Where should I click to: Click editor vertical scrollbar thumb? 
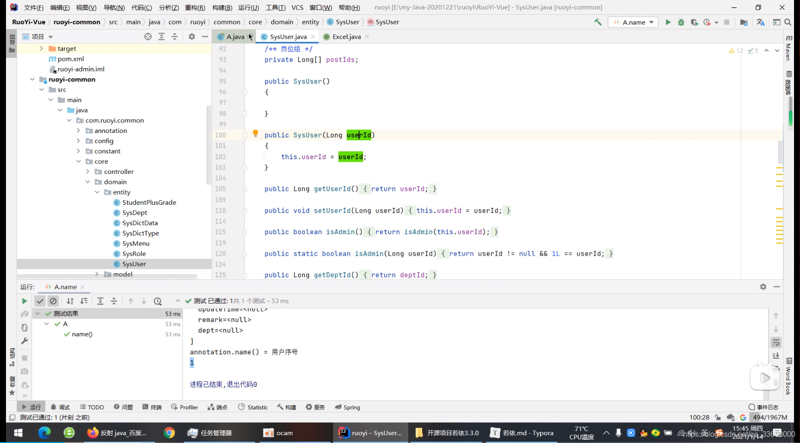click(x=780, y=152)
